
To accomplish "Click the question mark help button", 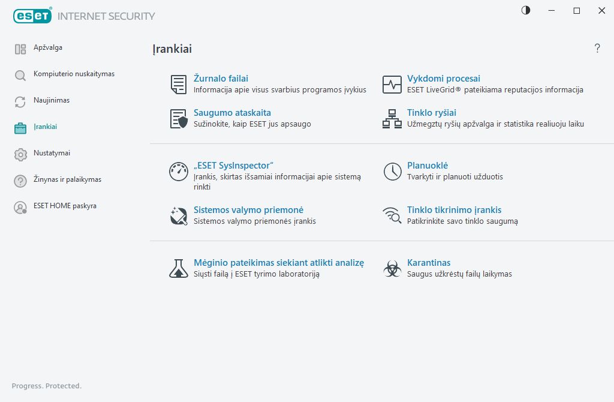I will point(597,49).
